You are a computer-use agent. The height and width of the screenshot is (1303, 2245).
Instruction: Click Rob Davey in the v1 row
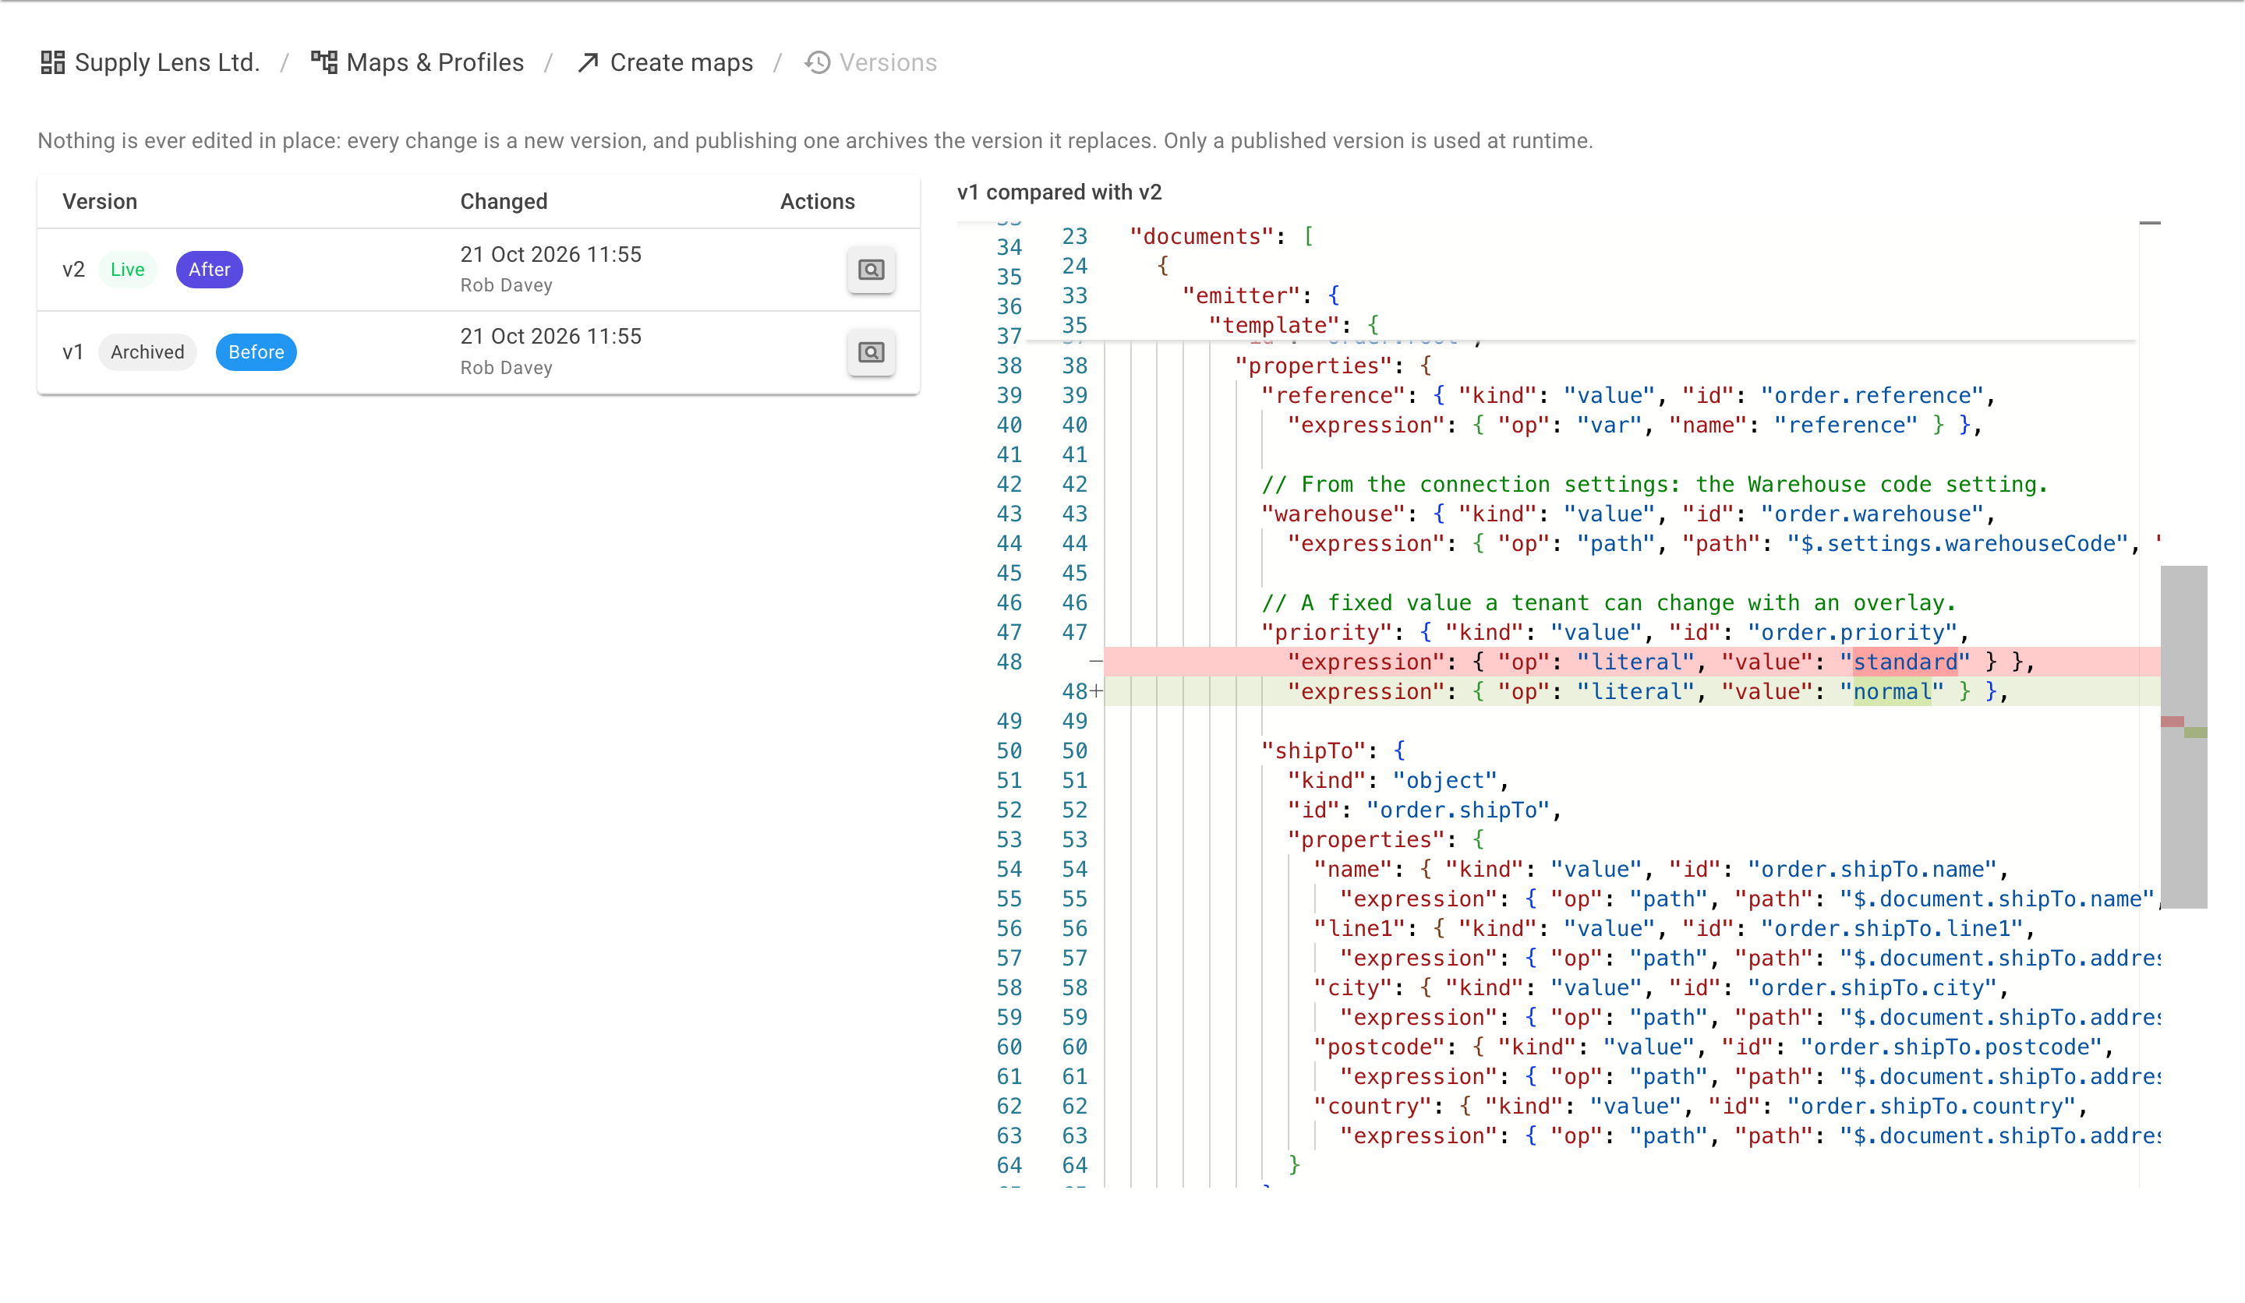(506, 368)
